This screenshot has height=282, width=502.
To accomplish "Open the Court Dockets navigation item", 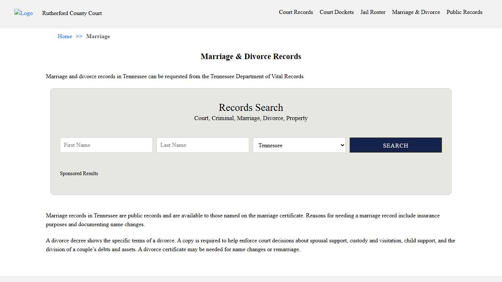I will coord(336,12).
